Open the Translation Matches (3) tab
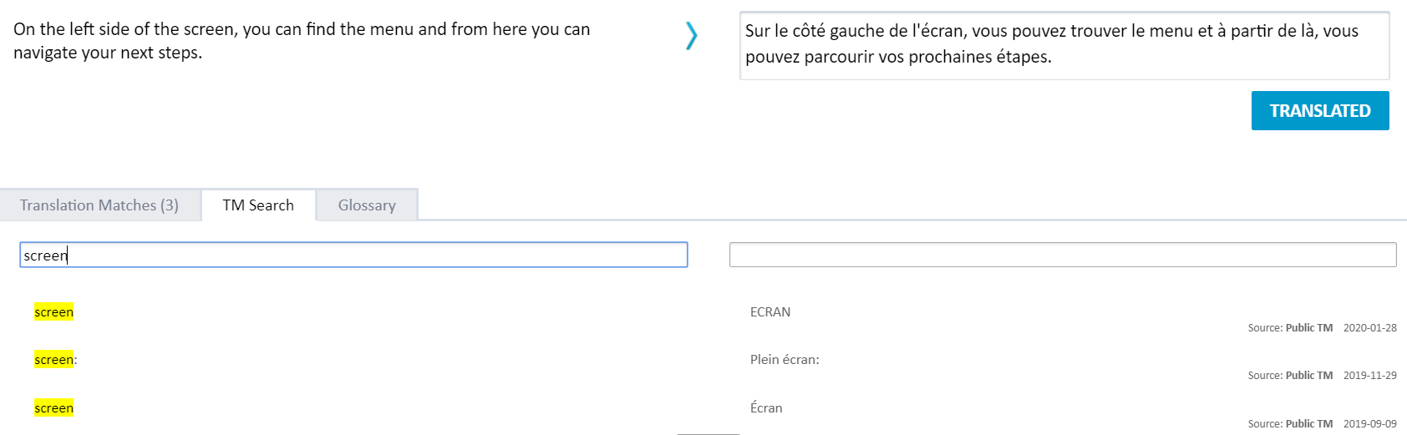This screenshot has width=1407, height=435. [x=99, y=205]
